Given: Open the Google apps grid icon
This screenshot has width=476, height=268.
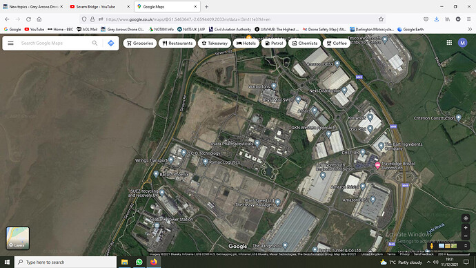Looking at the screenshot, I should (449, 43).
